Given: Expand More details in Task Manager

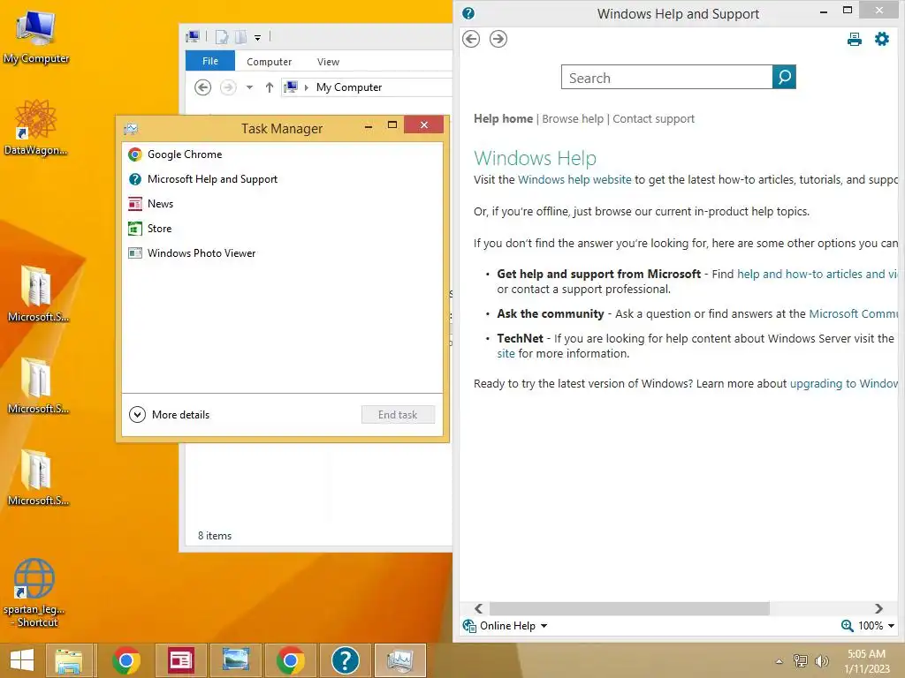Looking at the screenshot, I should pyautogui.click(x=169, y=415).
